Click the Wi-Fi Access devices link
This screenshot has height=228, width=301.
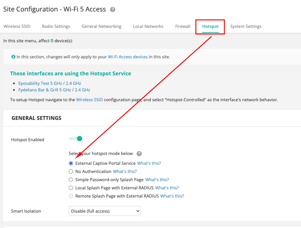tap(128, 57)
